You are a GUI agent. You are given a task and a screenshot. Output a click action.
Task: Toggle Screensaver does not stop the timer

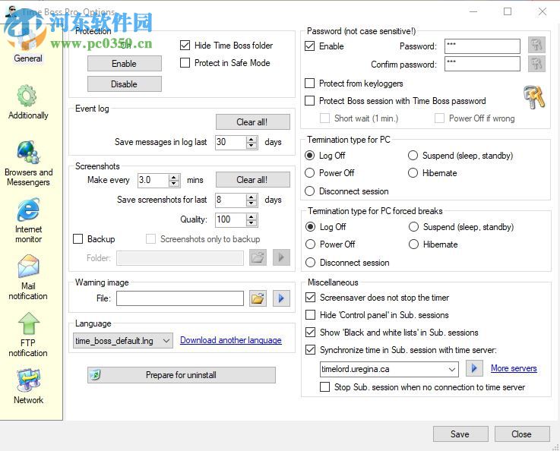(x=310, y=297)
